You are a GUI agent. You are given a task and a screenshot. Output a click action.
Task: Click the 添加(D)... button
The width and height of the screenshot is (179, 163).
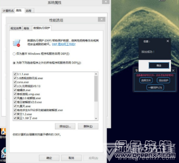pyautogui.click(x=65, y=126)
